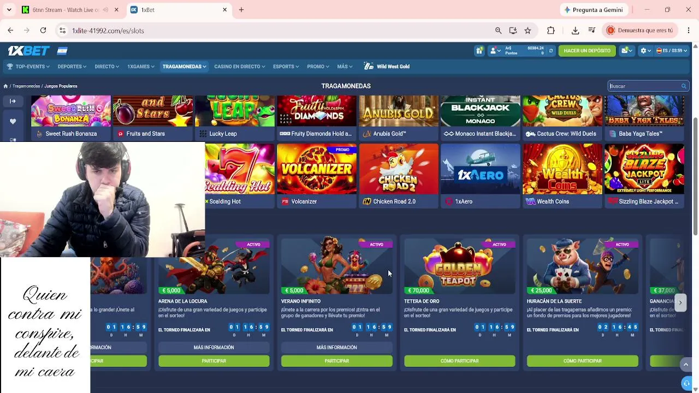699x393 pixels.
Task: Expand the DEPORTES menu
Action: click(x=72, y=67)
